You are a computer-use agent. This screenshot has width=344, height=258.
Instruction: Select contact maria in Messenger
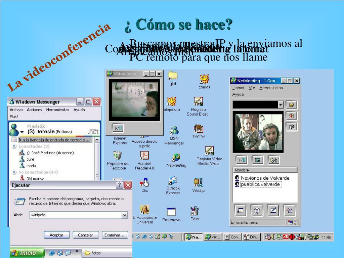pyautogui.click(x=28, y=166)
